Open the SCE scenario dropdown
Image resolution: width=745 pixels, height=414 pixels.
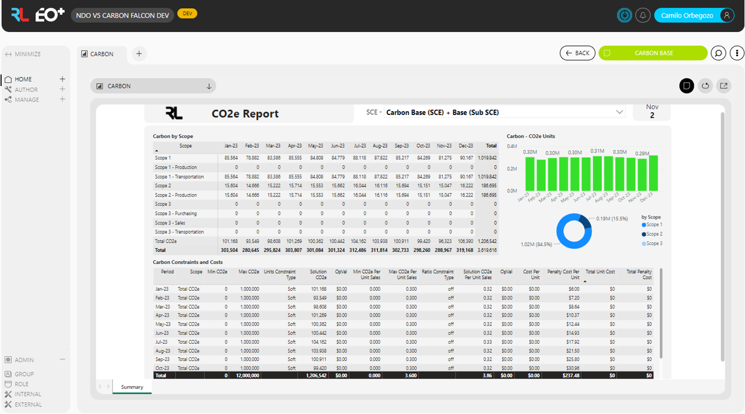pos(619,112)
